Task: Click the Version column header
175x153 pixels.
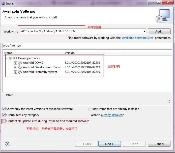Action: pos(94,53)
